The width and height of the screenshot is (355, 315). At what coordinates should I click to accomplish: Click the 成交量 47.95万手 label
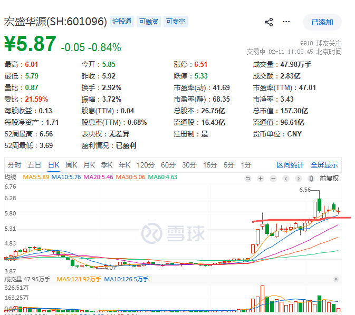[x=27, y=280]
